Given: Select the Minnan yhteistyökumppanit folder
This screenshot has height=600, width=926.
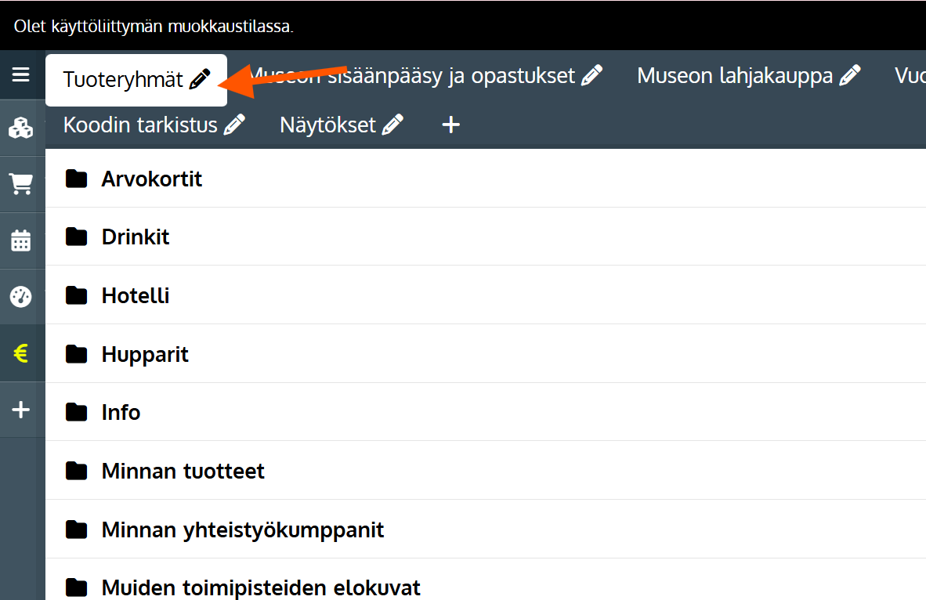Looking at the screenshot, I should click(x=242, y=530).
